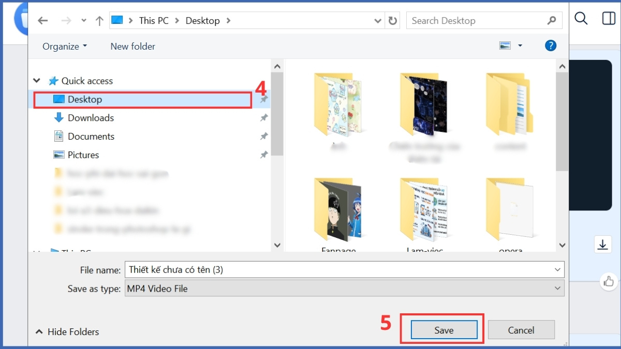Click the This PC breadcrumb
The width and height of the screenshot is (621, 349).
(154, 21)
